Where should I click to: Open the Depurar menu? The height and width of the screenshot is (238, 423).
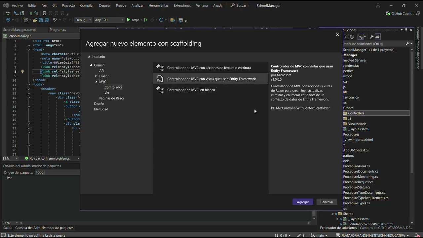105,6
